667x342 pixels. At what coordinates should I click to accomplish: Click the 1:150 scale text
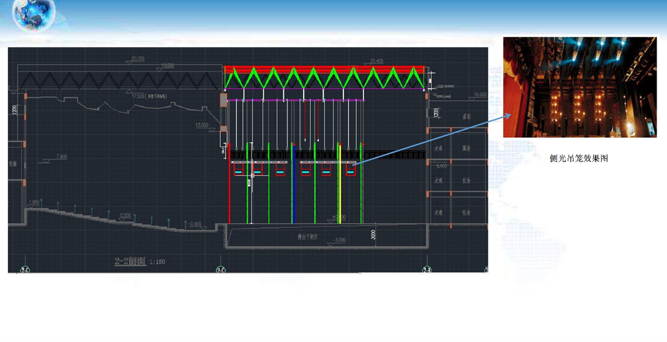pyautogui.click(x=157, y=262)
